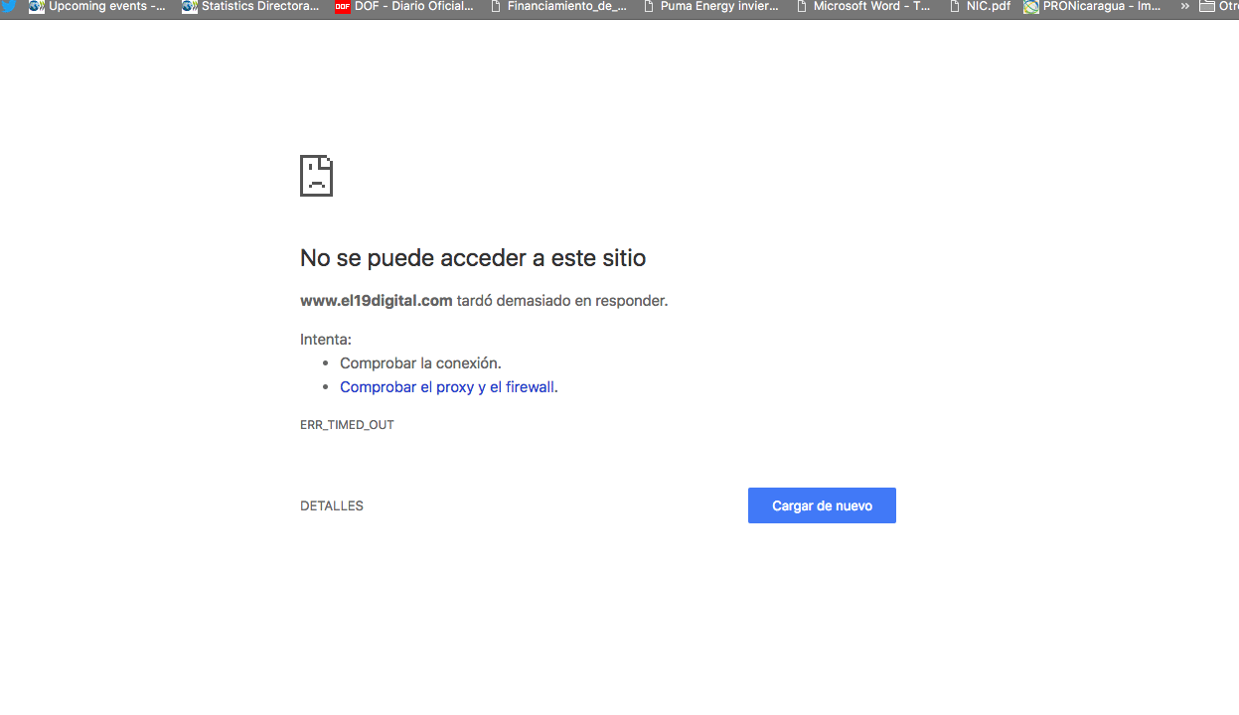The width and height of the screenshot is (1239, 715).
Task: Click 'Comprobar el proxy y el firewall' link
Action: (x=447, y=387)
